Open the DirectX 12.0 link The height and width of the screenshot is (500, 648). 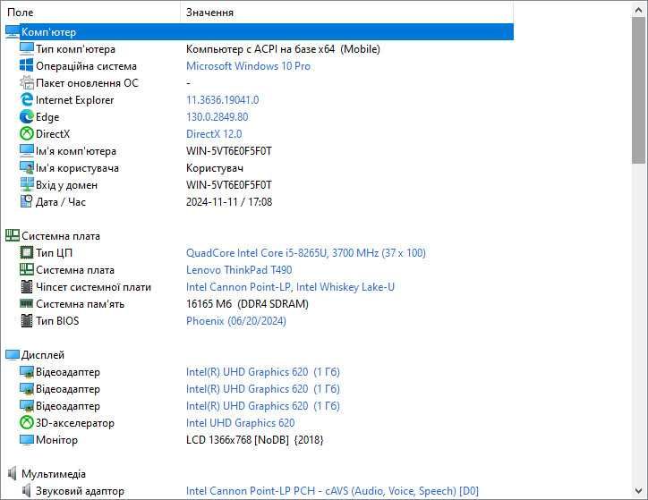coord(214,134)
